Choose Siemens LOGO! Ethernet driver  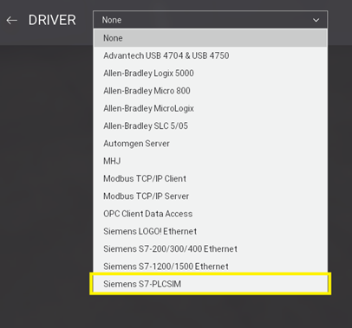click(x=211, y=231)
